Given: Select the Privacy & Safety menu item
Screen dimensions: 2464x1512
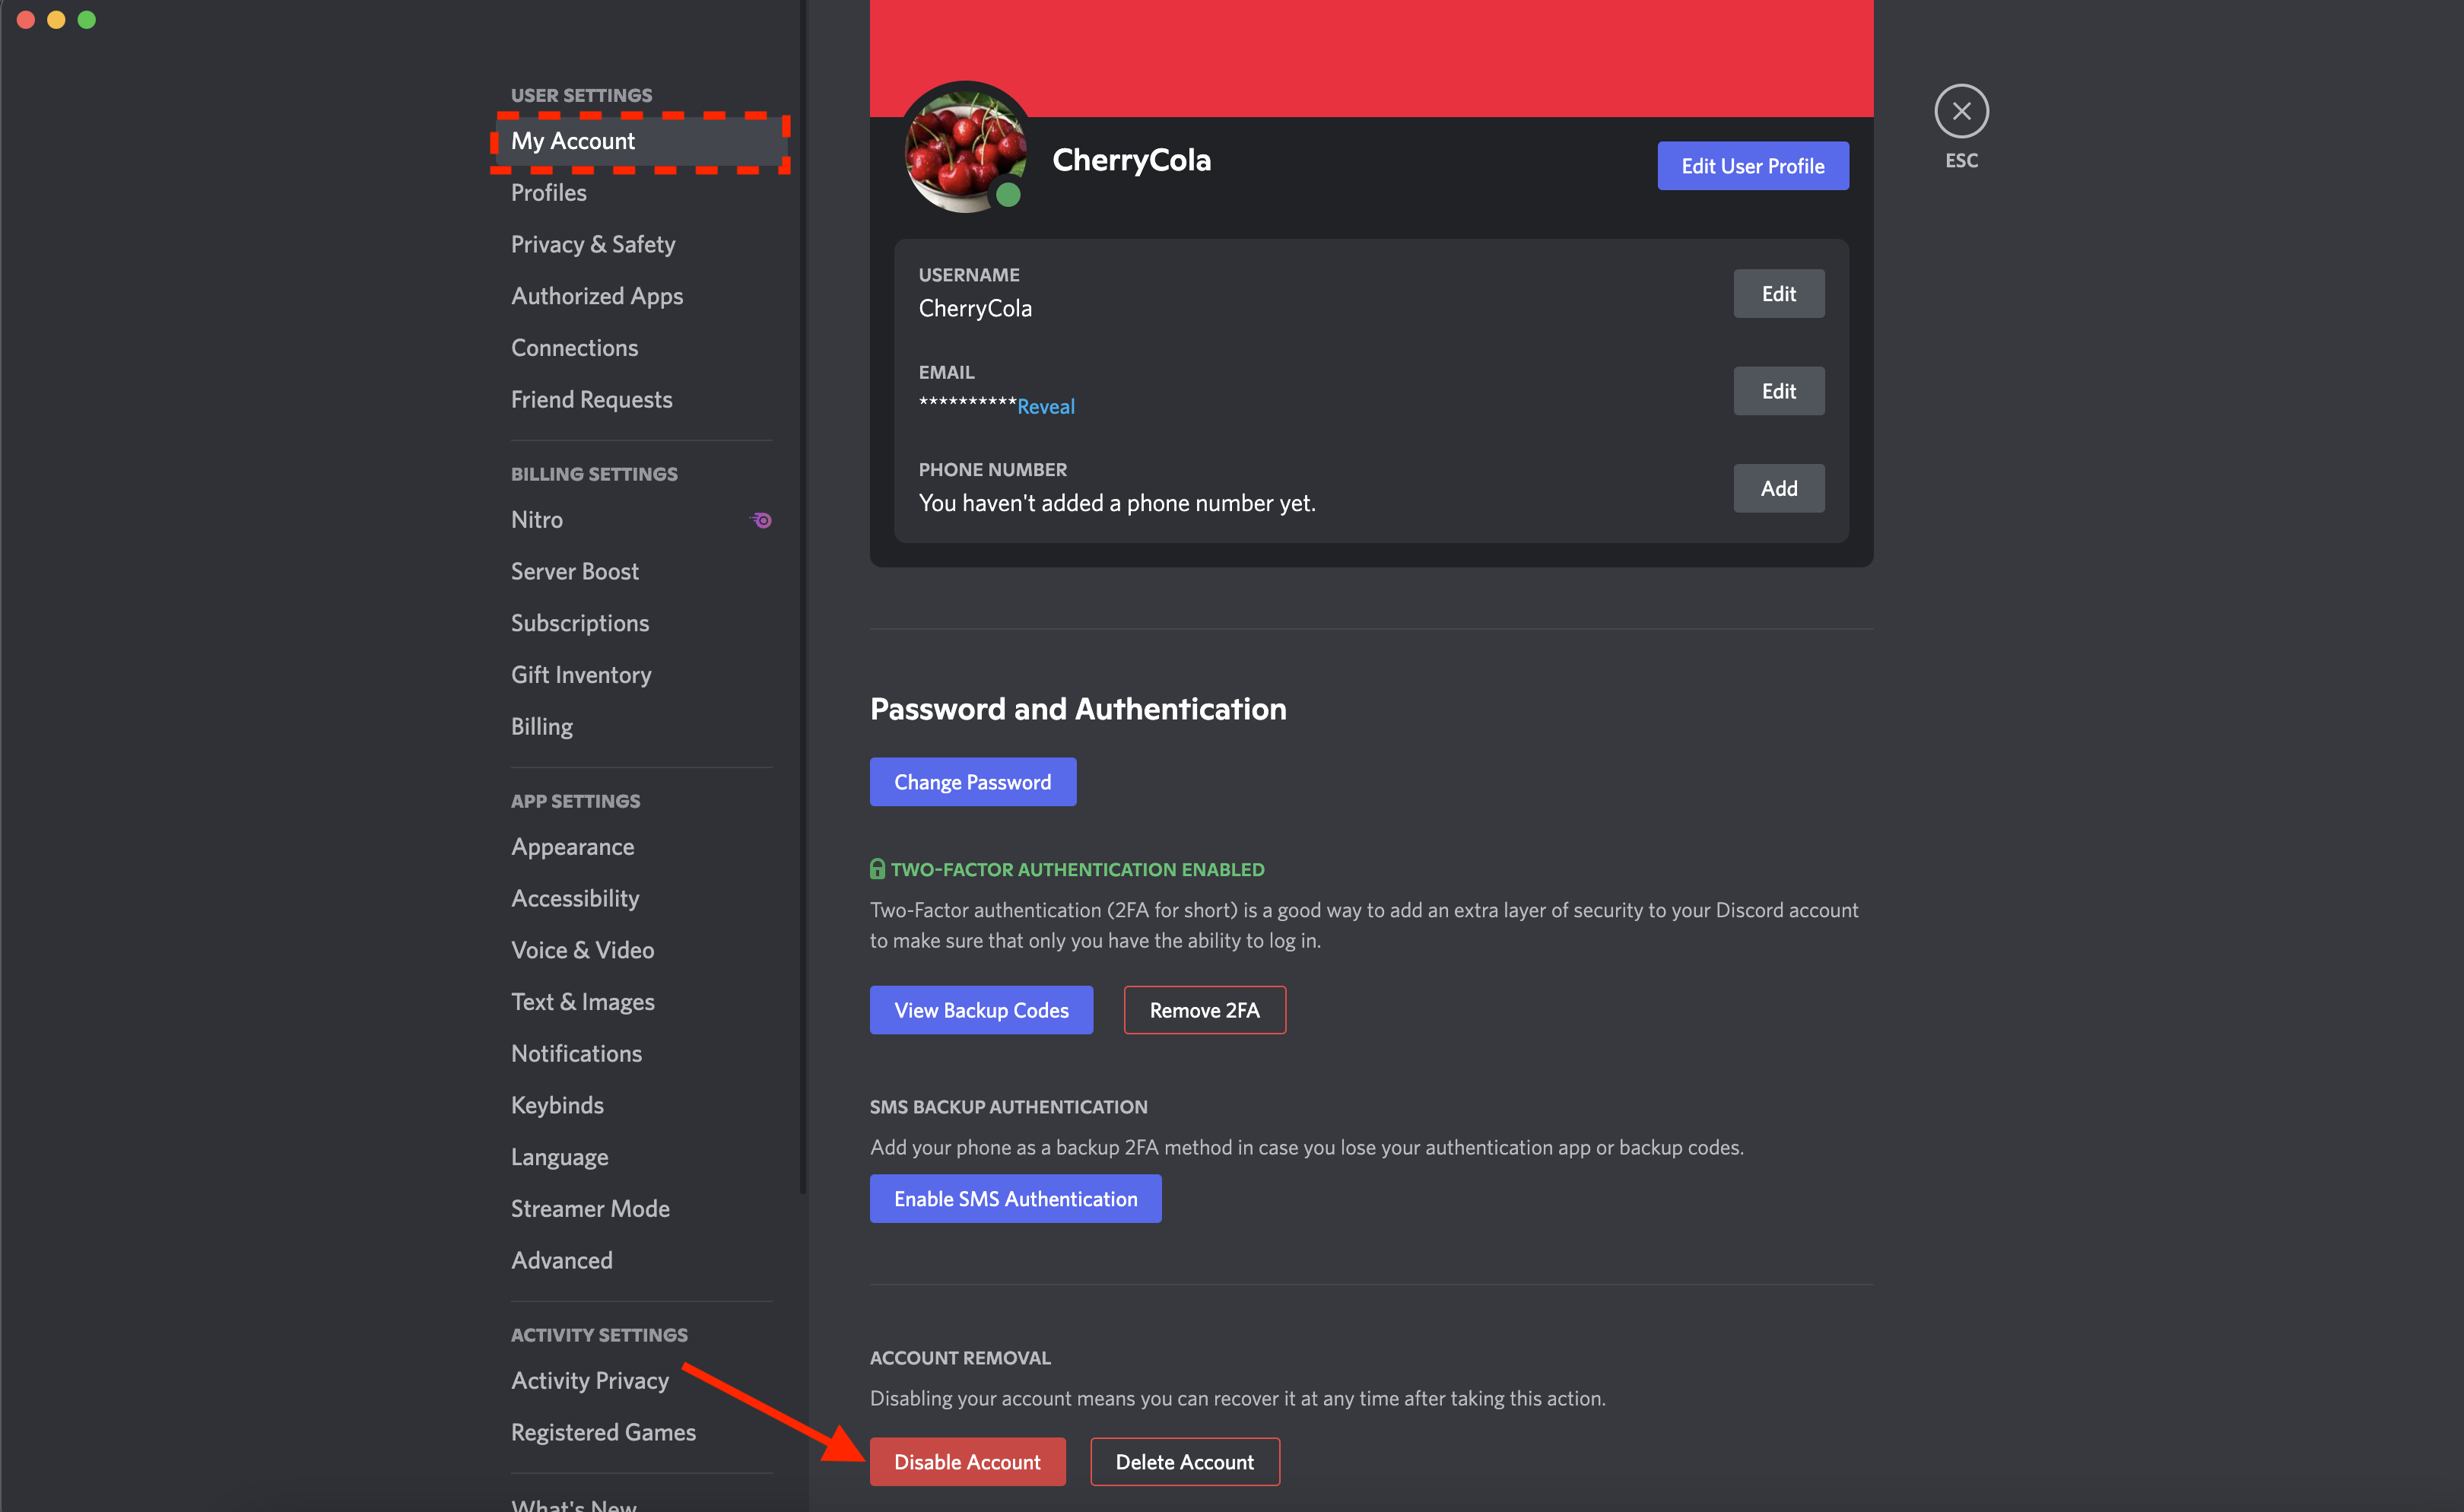Looking at the screenshot, I should [593, 243].
